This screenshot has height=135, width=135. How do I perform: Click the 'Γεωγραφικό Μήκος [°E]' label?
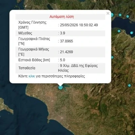(33, 52)
